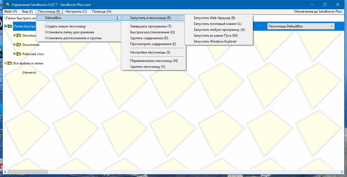Click the Песочница (B) menu

pos(49,11)
